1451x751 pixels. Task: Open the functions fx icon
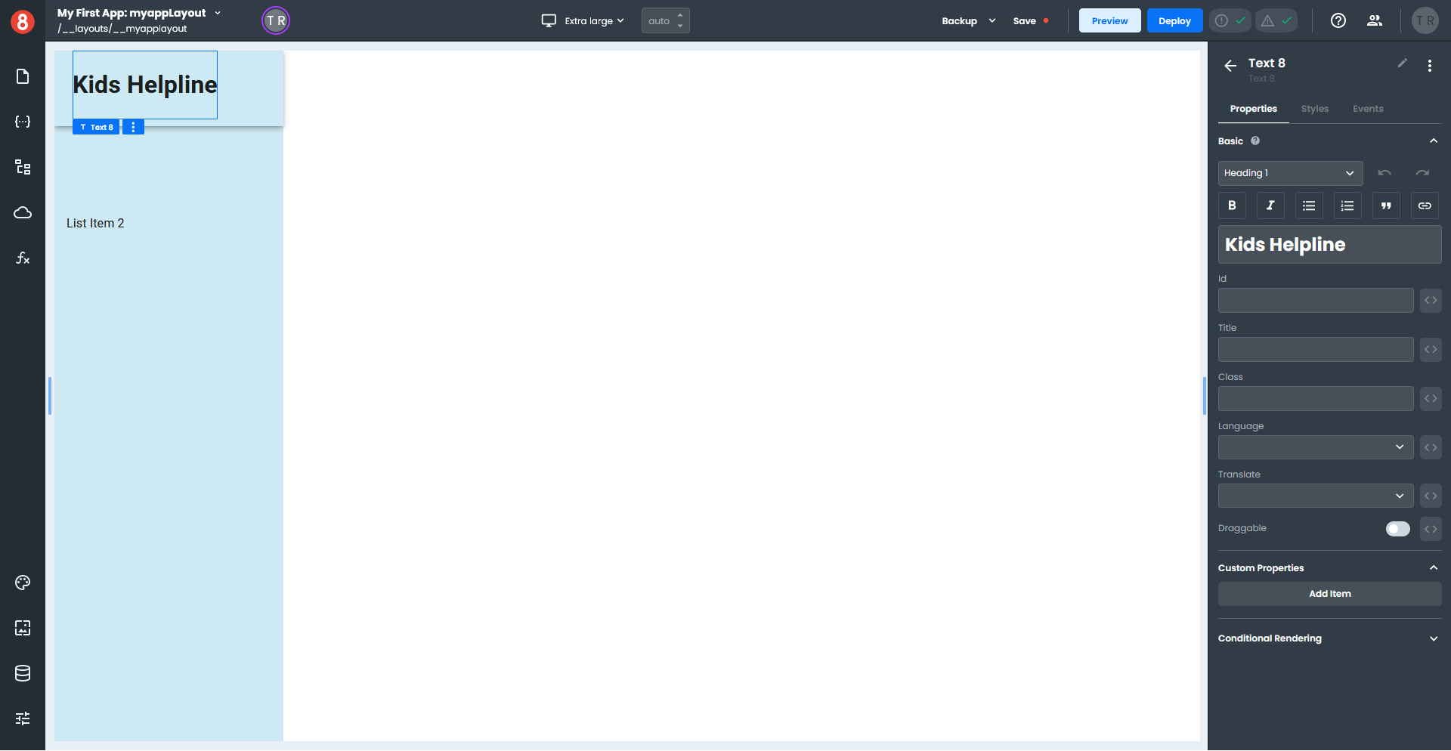(x=23, y=258)
